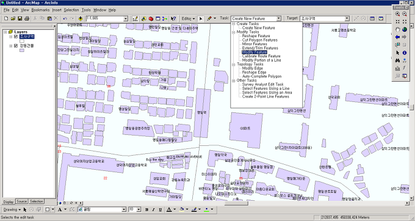
Task: Toggle underline text formatting
Action: pos(160,209)
